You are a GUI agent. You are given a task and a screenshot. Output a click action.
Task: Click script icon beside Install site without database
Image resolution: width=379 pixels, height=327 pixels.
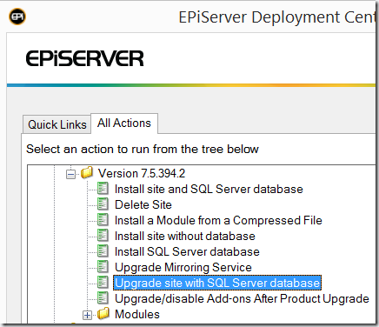coord(103,236)
